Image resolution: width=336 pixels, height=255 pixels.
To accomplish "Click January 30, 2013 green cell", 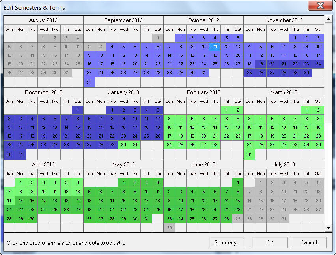I will 123,145.
